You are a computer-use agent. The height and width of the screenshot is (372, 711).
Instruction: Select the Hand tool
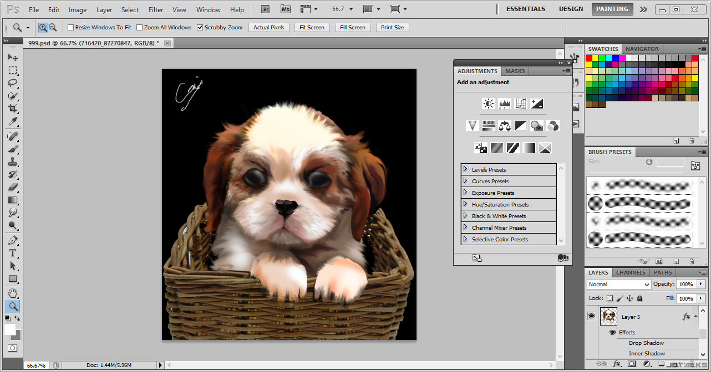pyautogui.click(x=13, y=293)
